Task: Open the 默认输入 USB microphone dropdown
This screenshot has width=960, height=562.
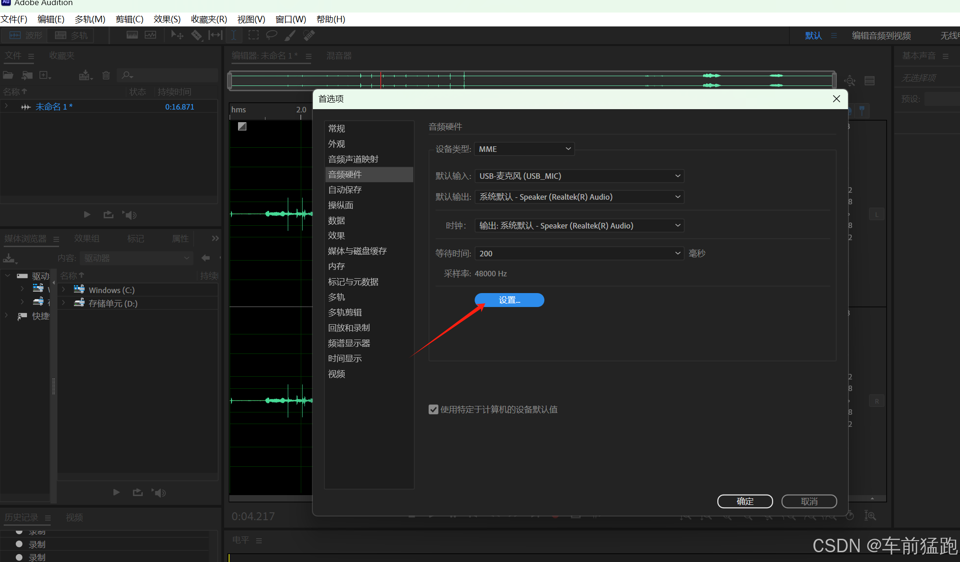Action: (579, 176)
